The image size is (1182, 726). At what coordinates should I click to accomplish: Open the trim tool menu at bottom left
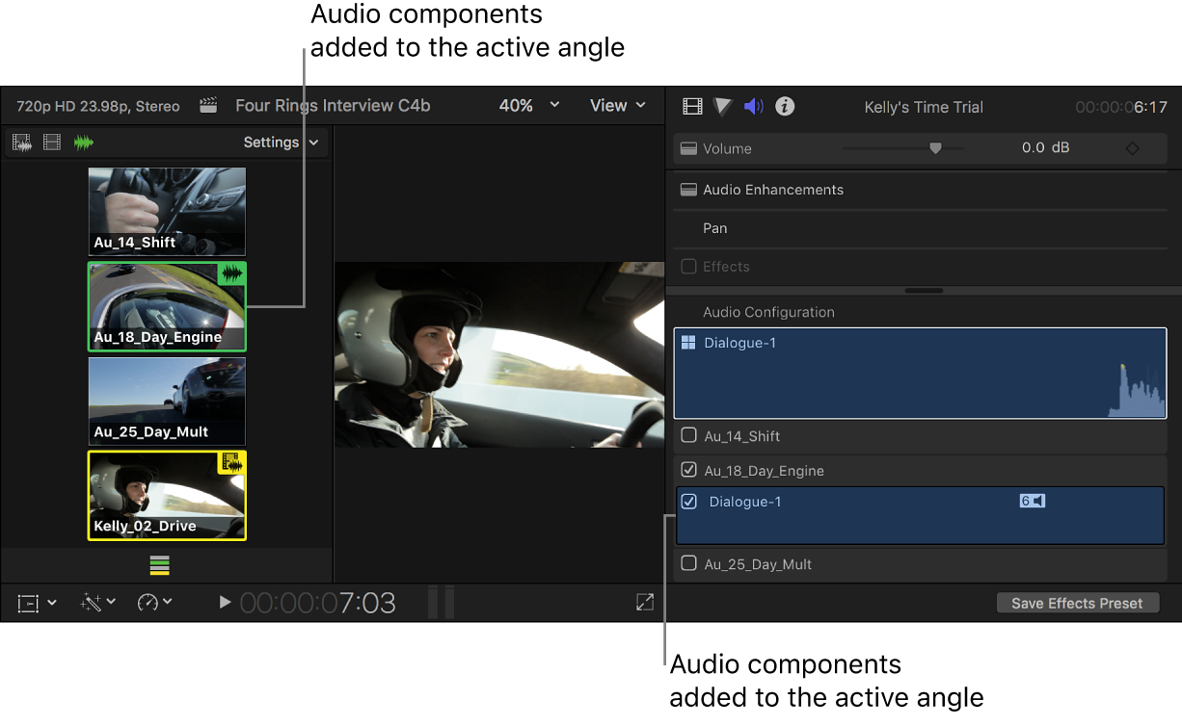click(x=36, y=602)
